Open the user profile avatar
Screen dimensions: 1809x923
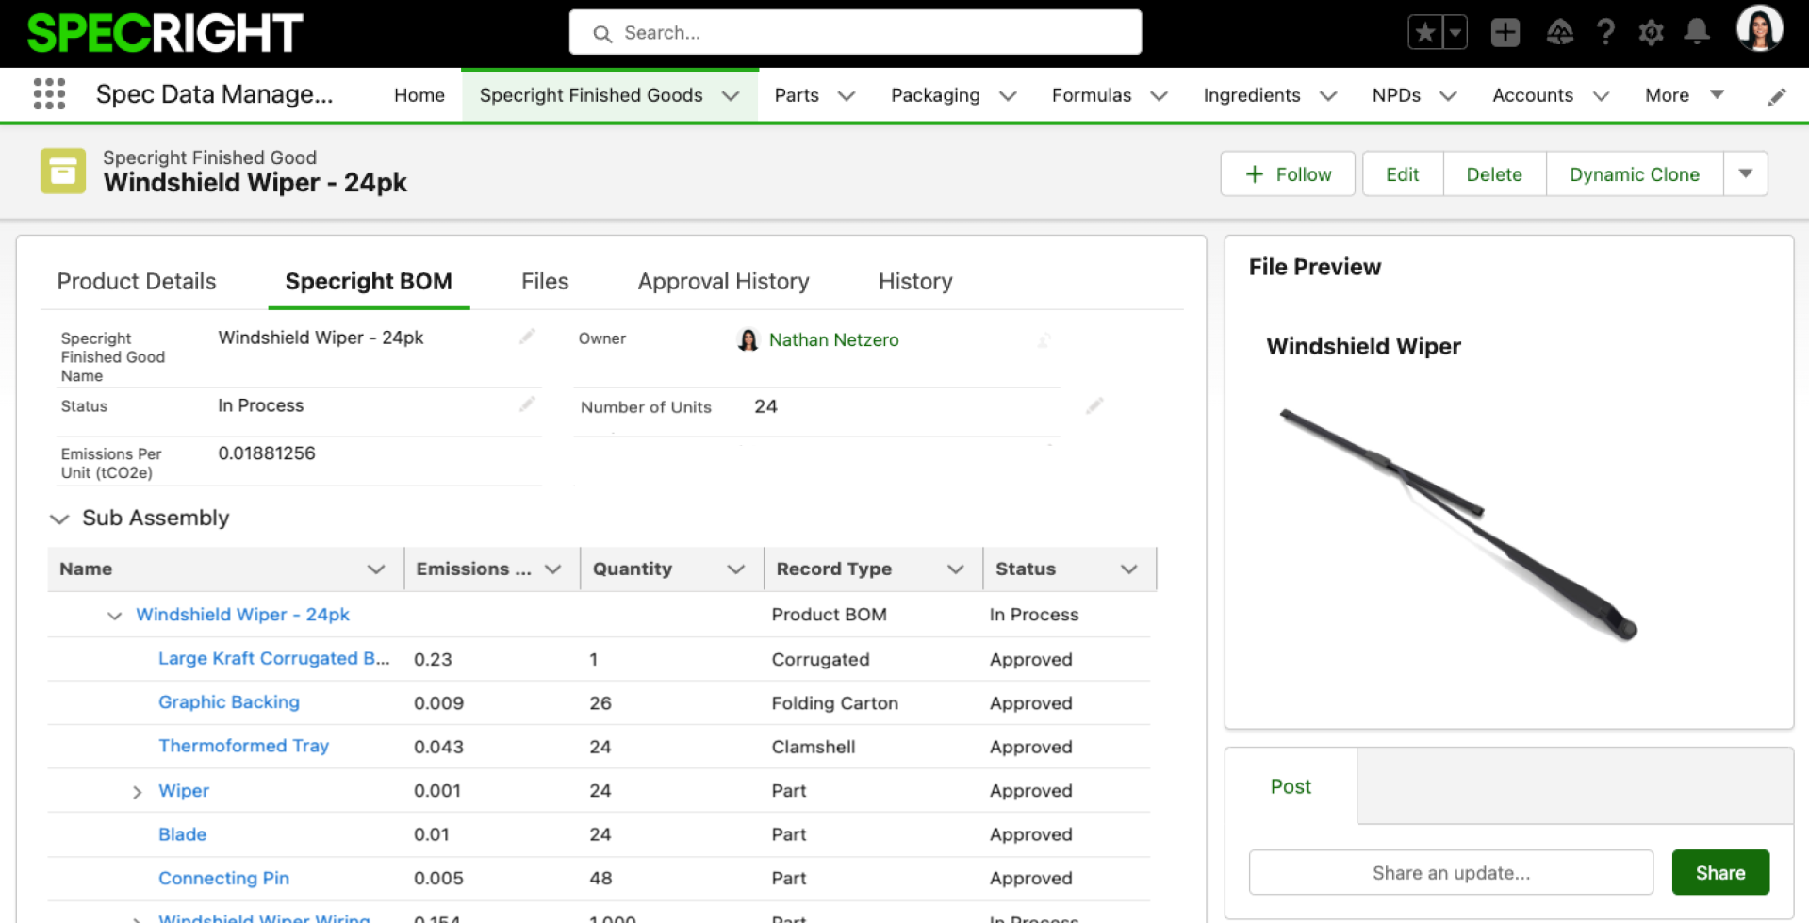point(1759,28)
